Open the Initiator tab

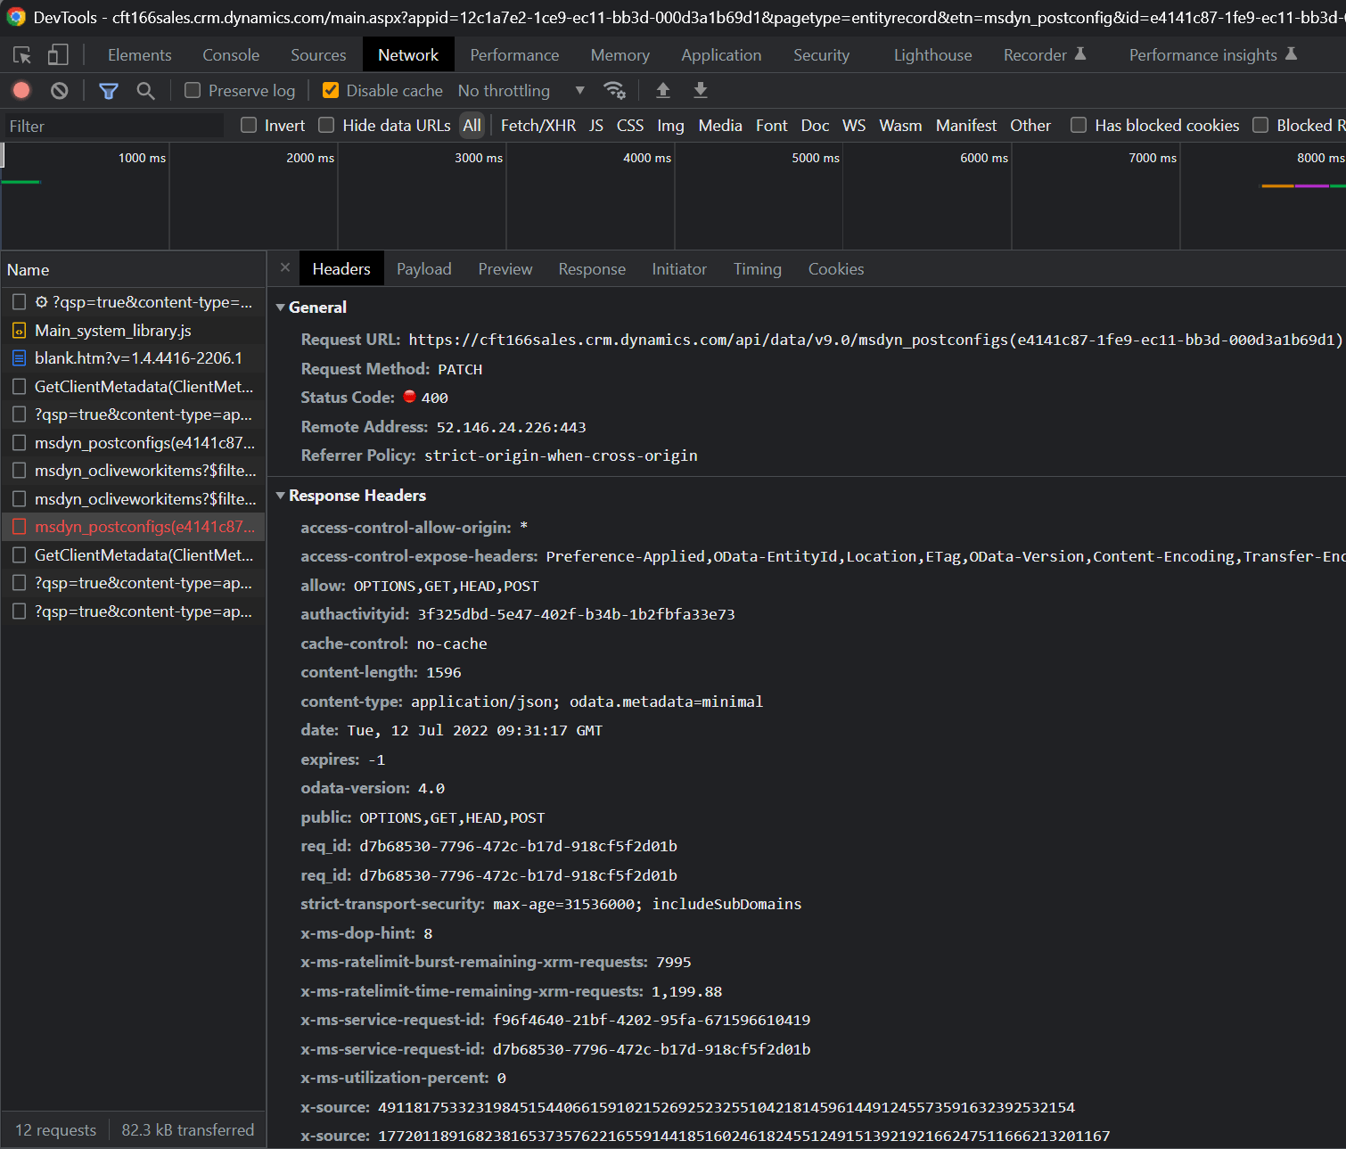pyautogui.click(x=679, y=268)
